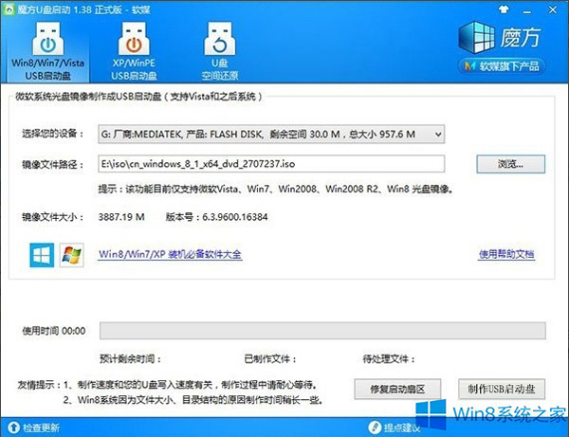569x437 pixels.
Task: Click the skin (shirt) icon in the title bar
Action: coord(505,9)
